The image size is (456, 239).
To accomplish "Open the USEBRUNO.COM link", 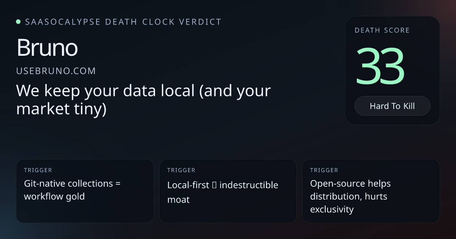I will [56, 71].
